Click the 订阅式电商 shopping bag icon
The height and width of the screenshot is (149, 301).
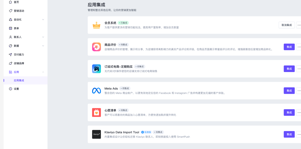[96, 69]
